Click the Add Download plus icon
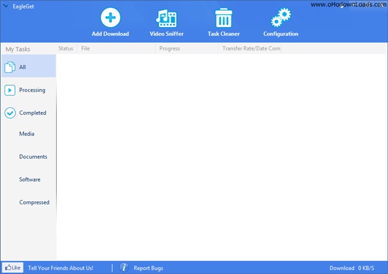Screen dimensions: 388x274 point(111,17)
